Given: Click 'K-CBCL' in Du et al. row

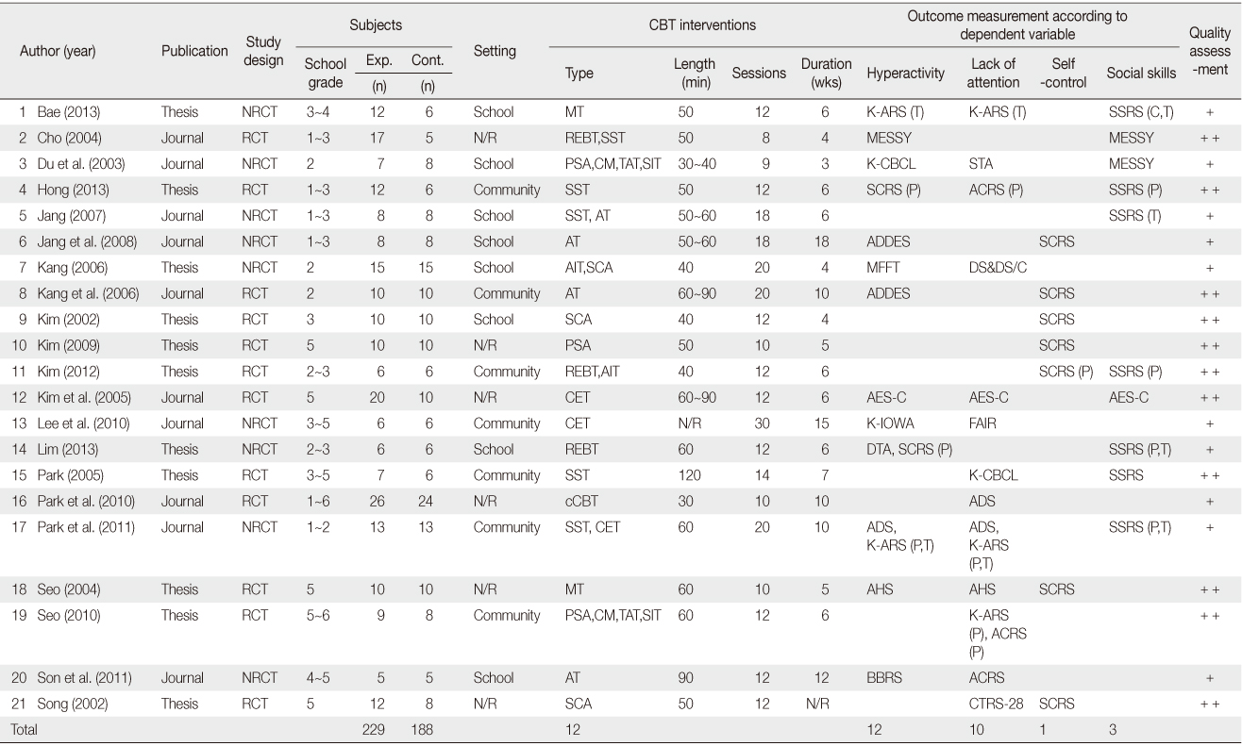Looking at the screenshot, I should (x=890, y=164).
